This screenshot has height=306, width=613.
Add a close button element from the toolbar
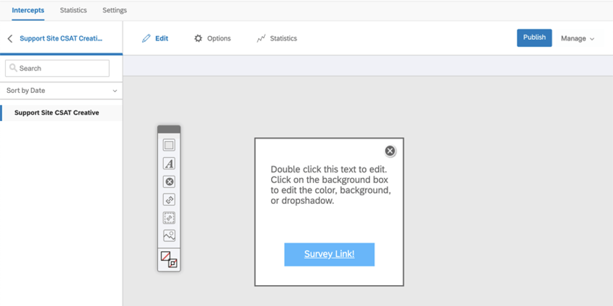point(169,182)
